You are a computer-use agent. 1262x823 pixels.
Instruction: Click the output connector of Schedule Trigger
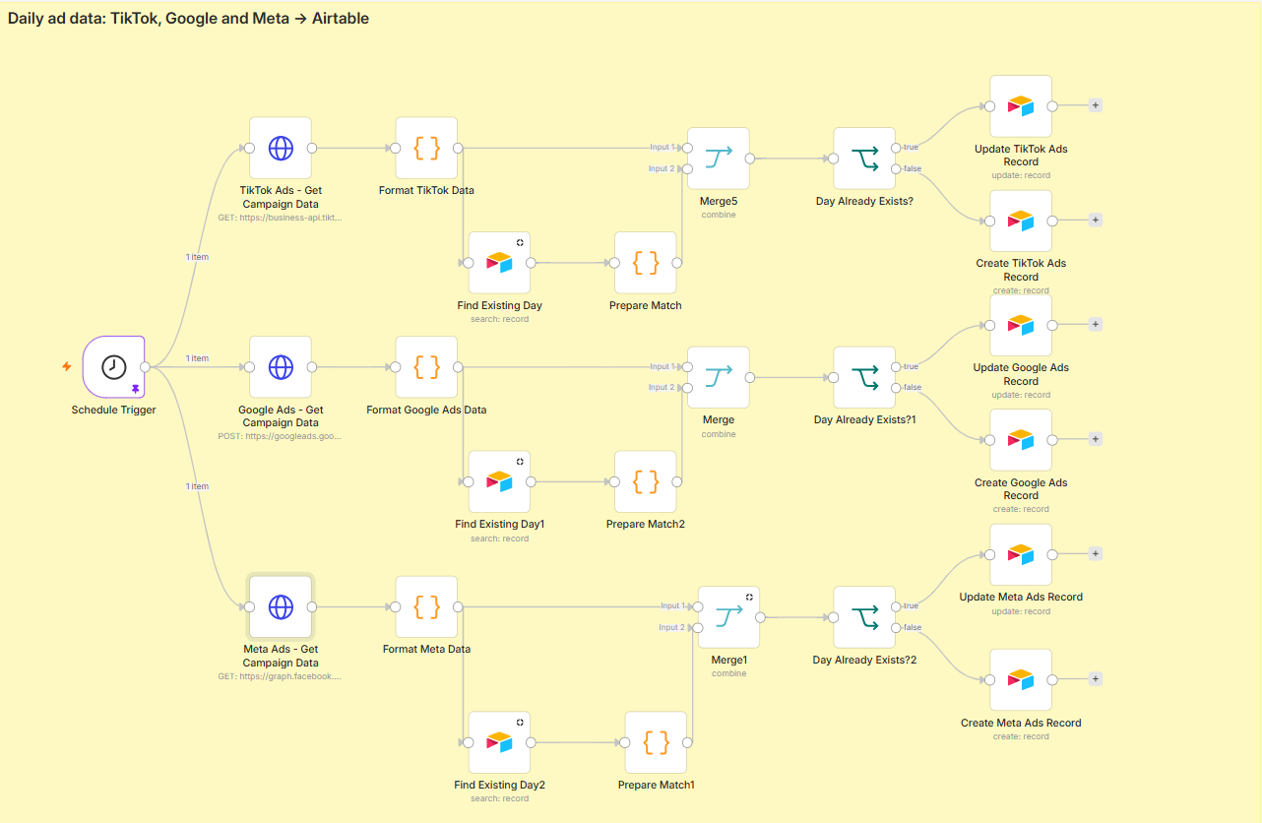pos(146,367)
